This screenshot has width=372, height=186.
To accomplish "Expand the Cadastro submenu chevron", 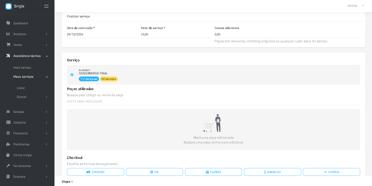I will 46,123.
